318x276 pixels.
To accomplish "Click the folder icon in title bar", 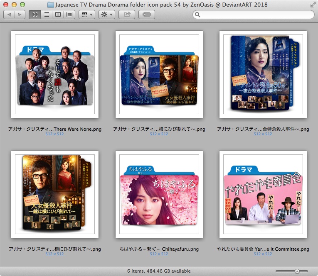I will coord(50,5).
